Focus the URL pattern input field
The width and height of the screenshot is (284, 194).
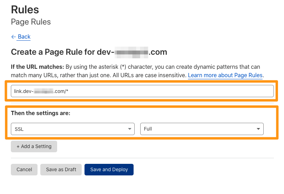[142, 91]
